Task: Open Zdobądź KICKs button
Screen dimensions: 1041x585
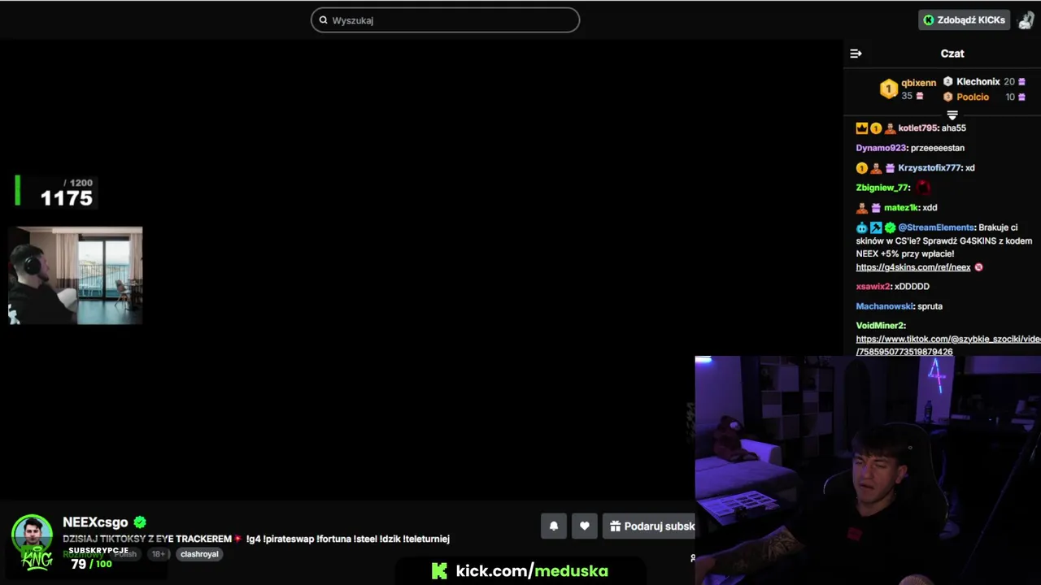Action: click(964, 20)
